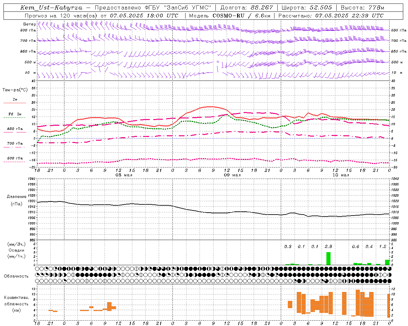
Task: Click the 2.9 precipitation total value
Action: click(328, 246)
